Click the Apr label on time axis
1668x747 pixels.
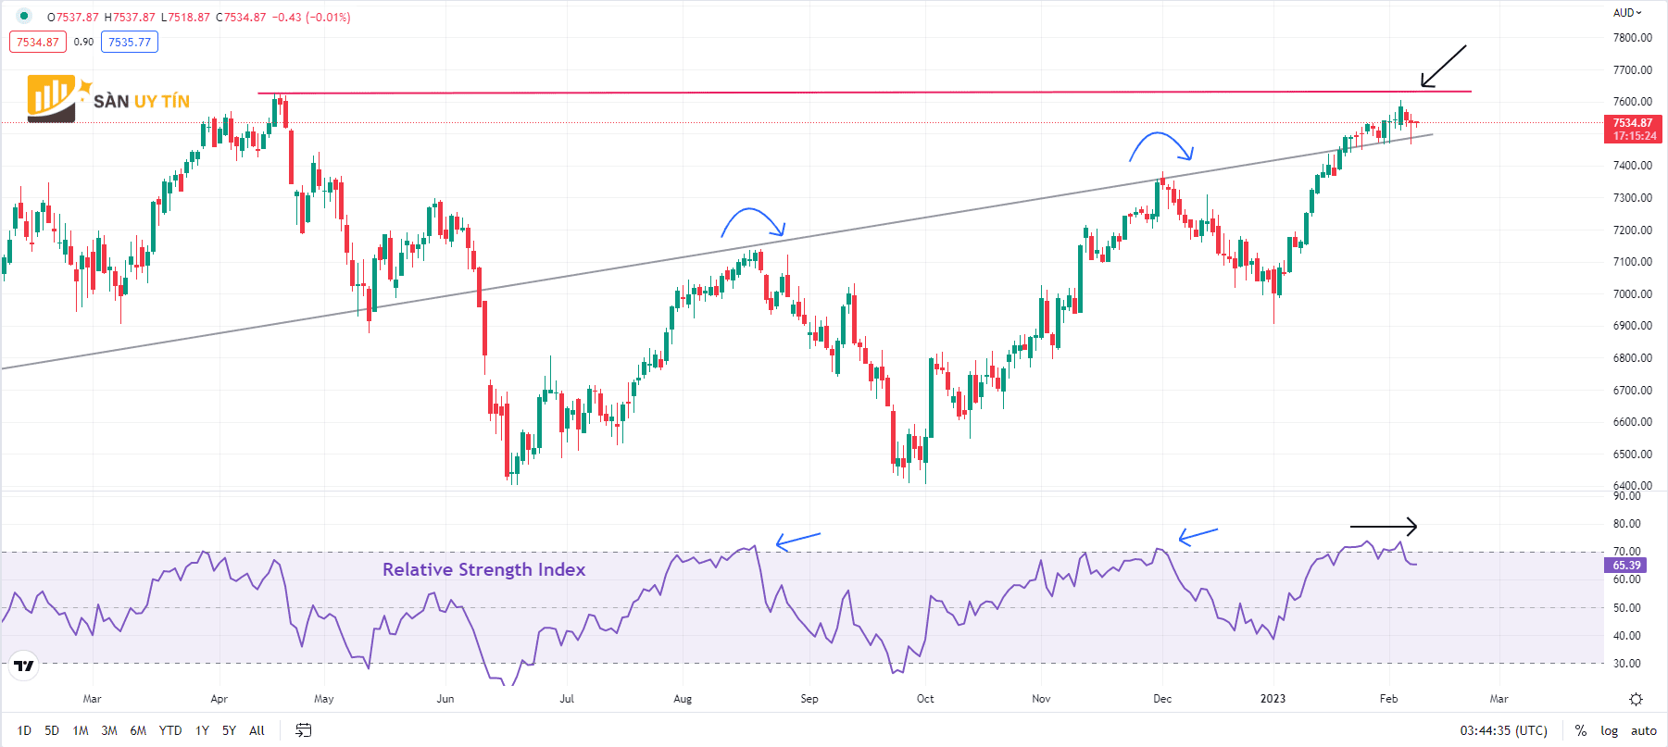tap(219, 699)
